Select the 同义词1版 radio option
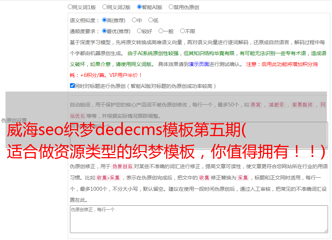The image size is (332, 240). 70,7
